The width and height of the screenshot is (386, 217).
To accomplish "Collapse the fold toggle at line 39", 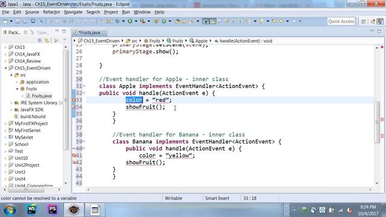I will click(84, 142).
